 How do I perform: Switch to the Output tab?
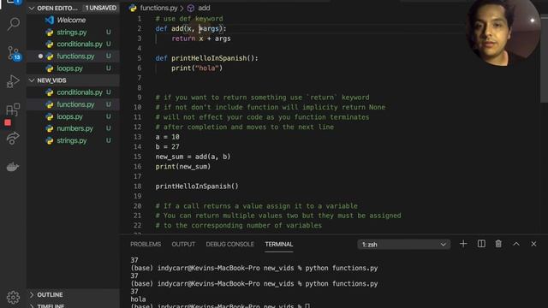tap(183, 244)
